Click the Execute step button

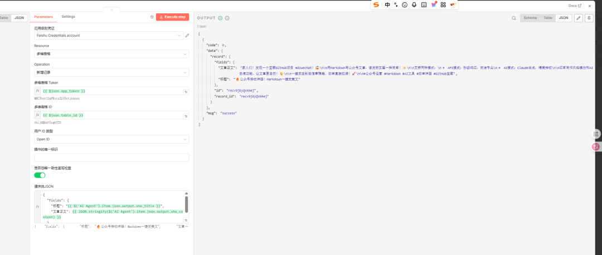[x=172, y=17]
